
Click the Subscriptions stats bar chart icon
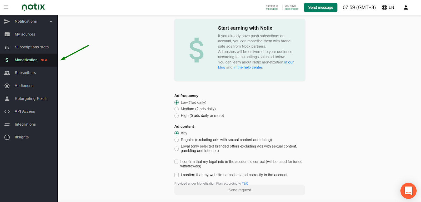coord(7,47)
